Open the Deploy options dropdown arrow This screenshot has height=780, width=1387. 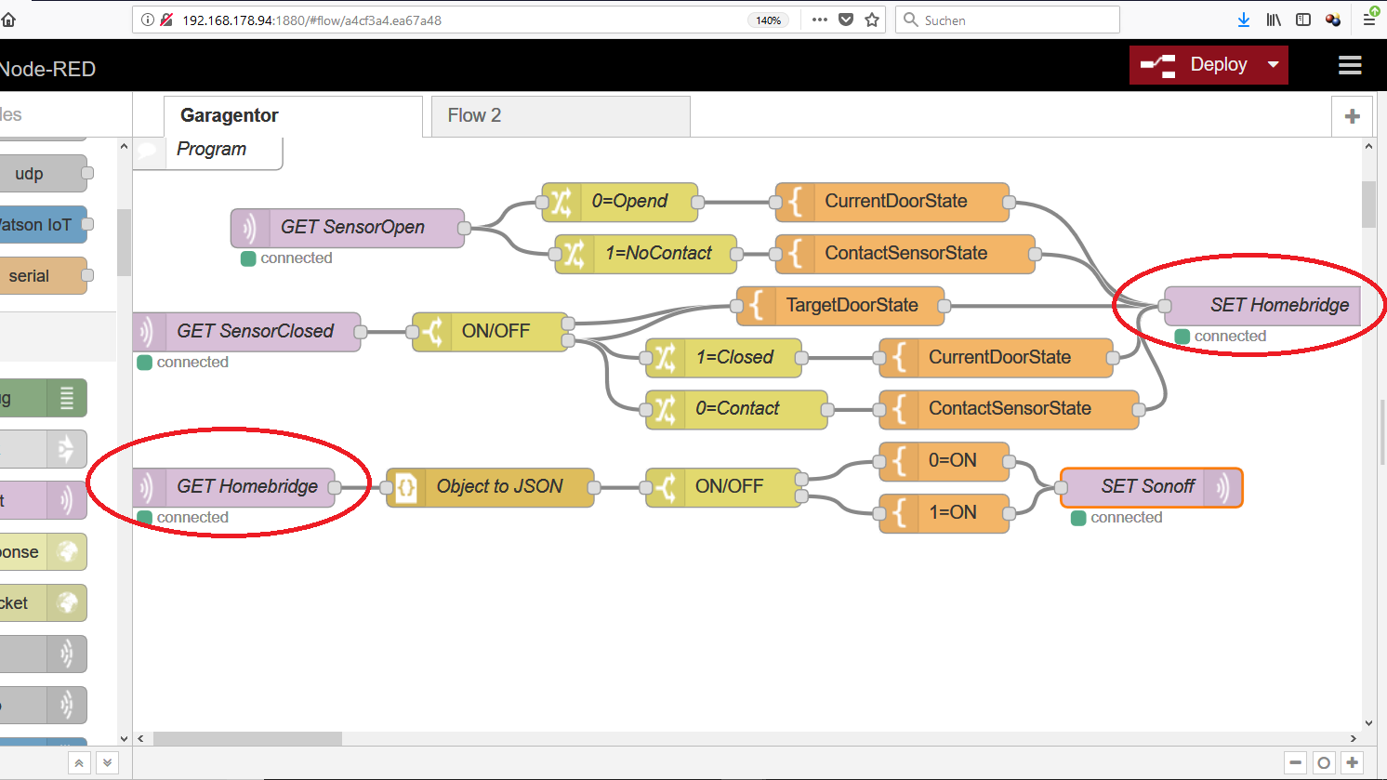(1273, 65)
